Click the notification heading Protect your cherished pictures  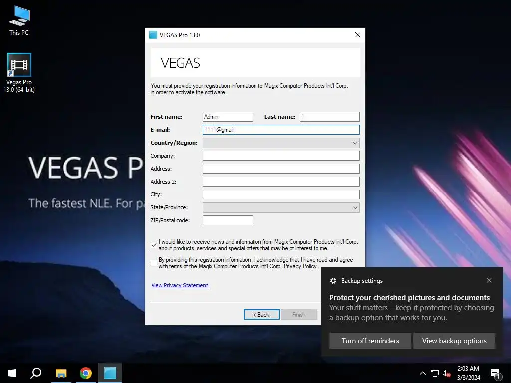(409, 298)
